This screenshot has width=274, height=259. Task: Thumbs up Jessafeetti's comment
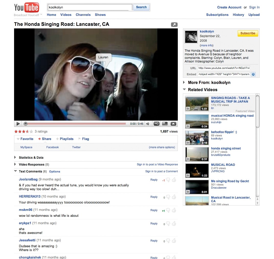(174, 241)
